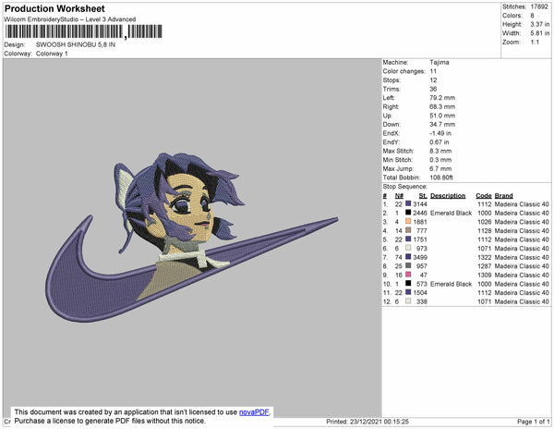Click the "Colorway 1" value
This screenshot has height=429, width=554.
pyautogui.click(x=52, y=54)
